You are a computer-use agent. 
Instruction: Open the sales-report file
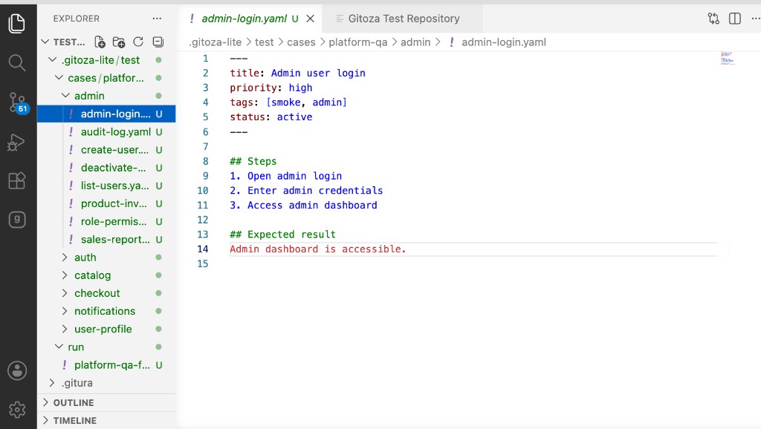click(x=107, y=240)
